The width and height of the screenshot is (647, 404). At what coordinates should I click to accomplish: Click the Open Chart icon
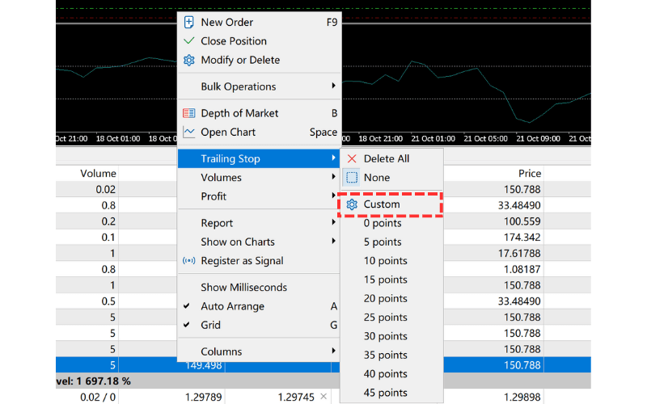(189, 133)
